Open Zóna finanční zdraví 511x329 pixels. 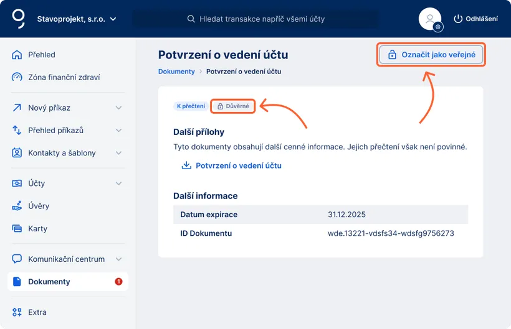[64, 77]
